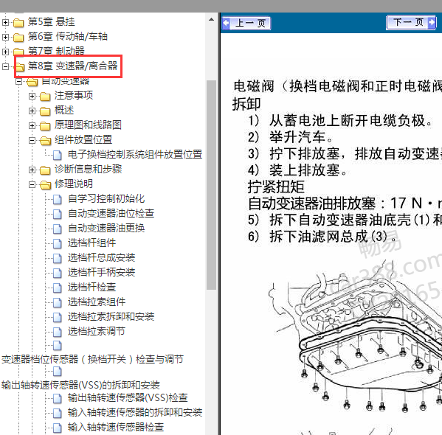The height and width of the screenshot is (435, 442).
Task: Click page icon for 输入轴转速传感器检查
Action: pyautogui.click(x=58, y=428)
